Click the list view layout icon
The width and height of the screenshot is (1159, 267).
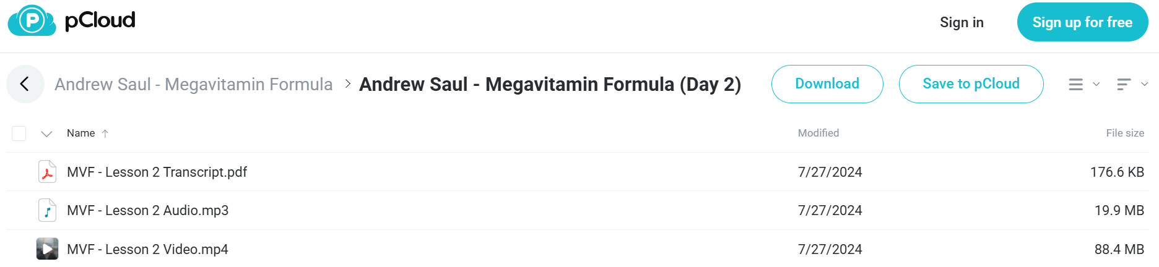(x=1076, y=84)
